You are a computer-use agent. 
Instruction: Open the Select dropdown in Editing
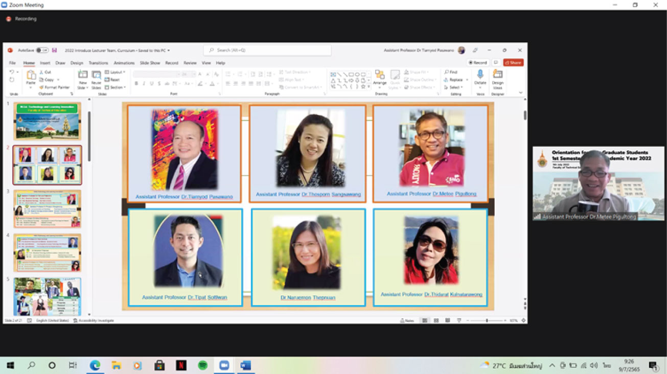pyautogui.click(x=453, y=87)
